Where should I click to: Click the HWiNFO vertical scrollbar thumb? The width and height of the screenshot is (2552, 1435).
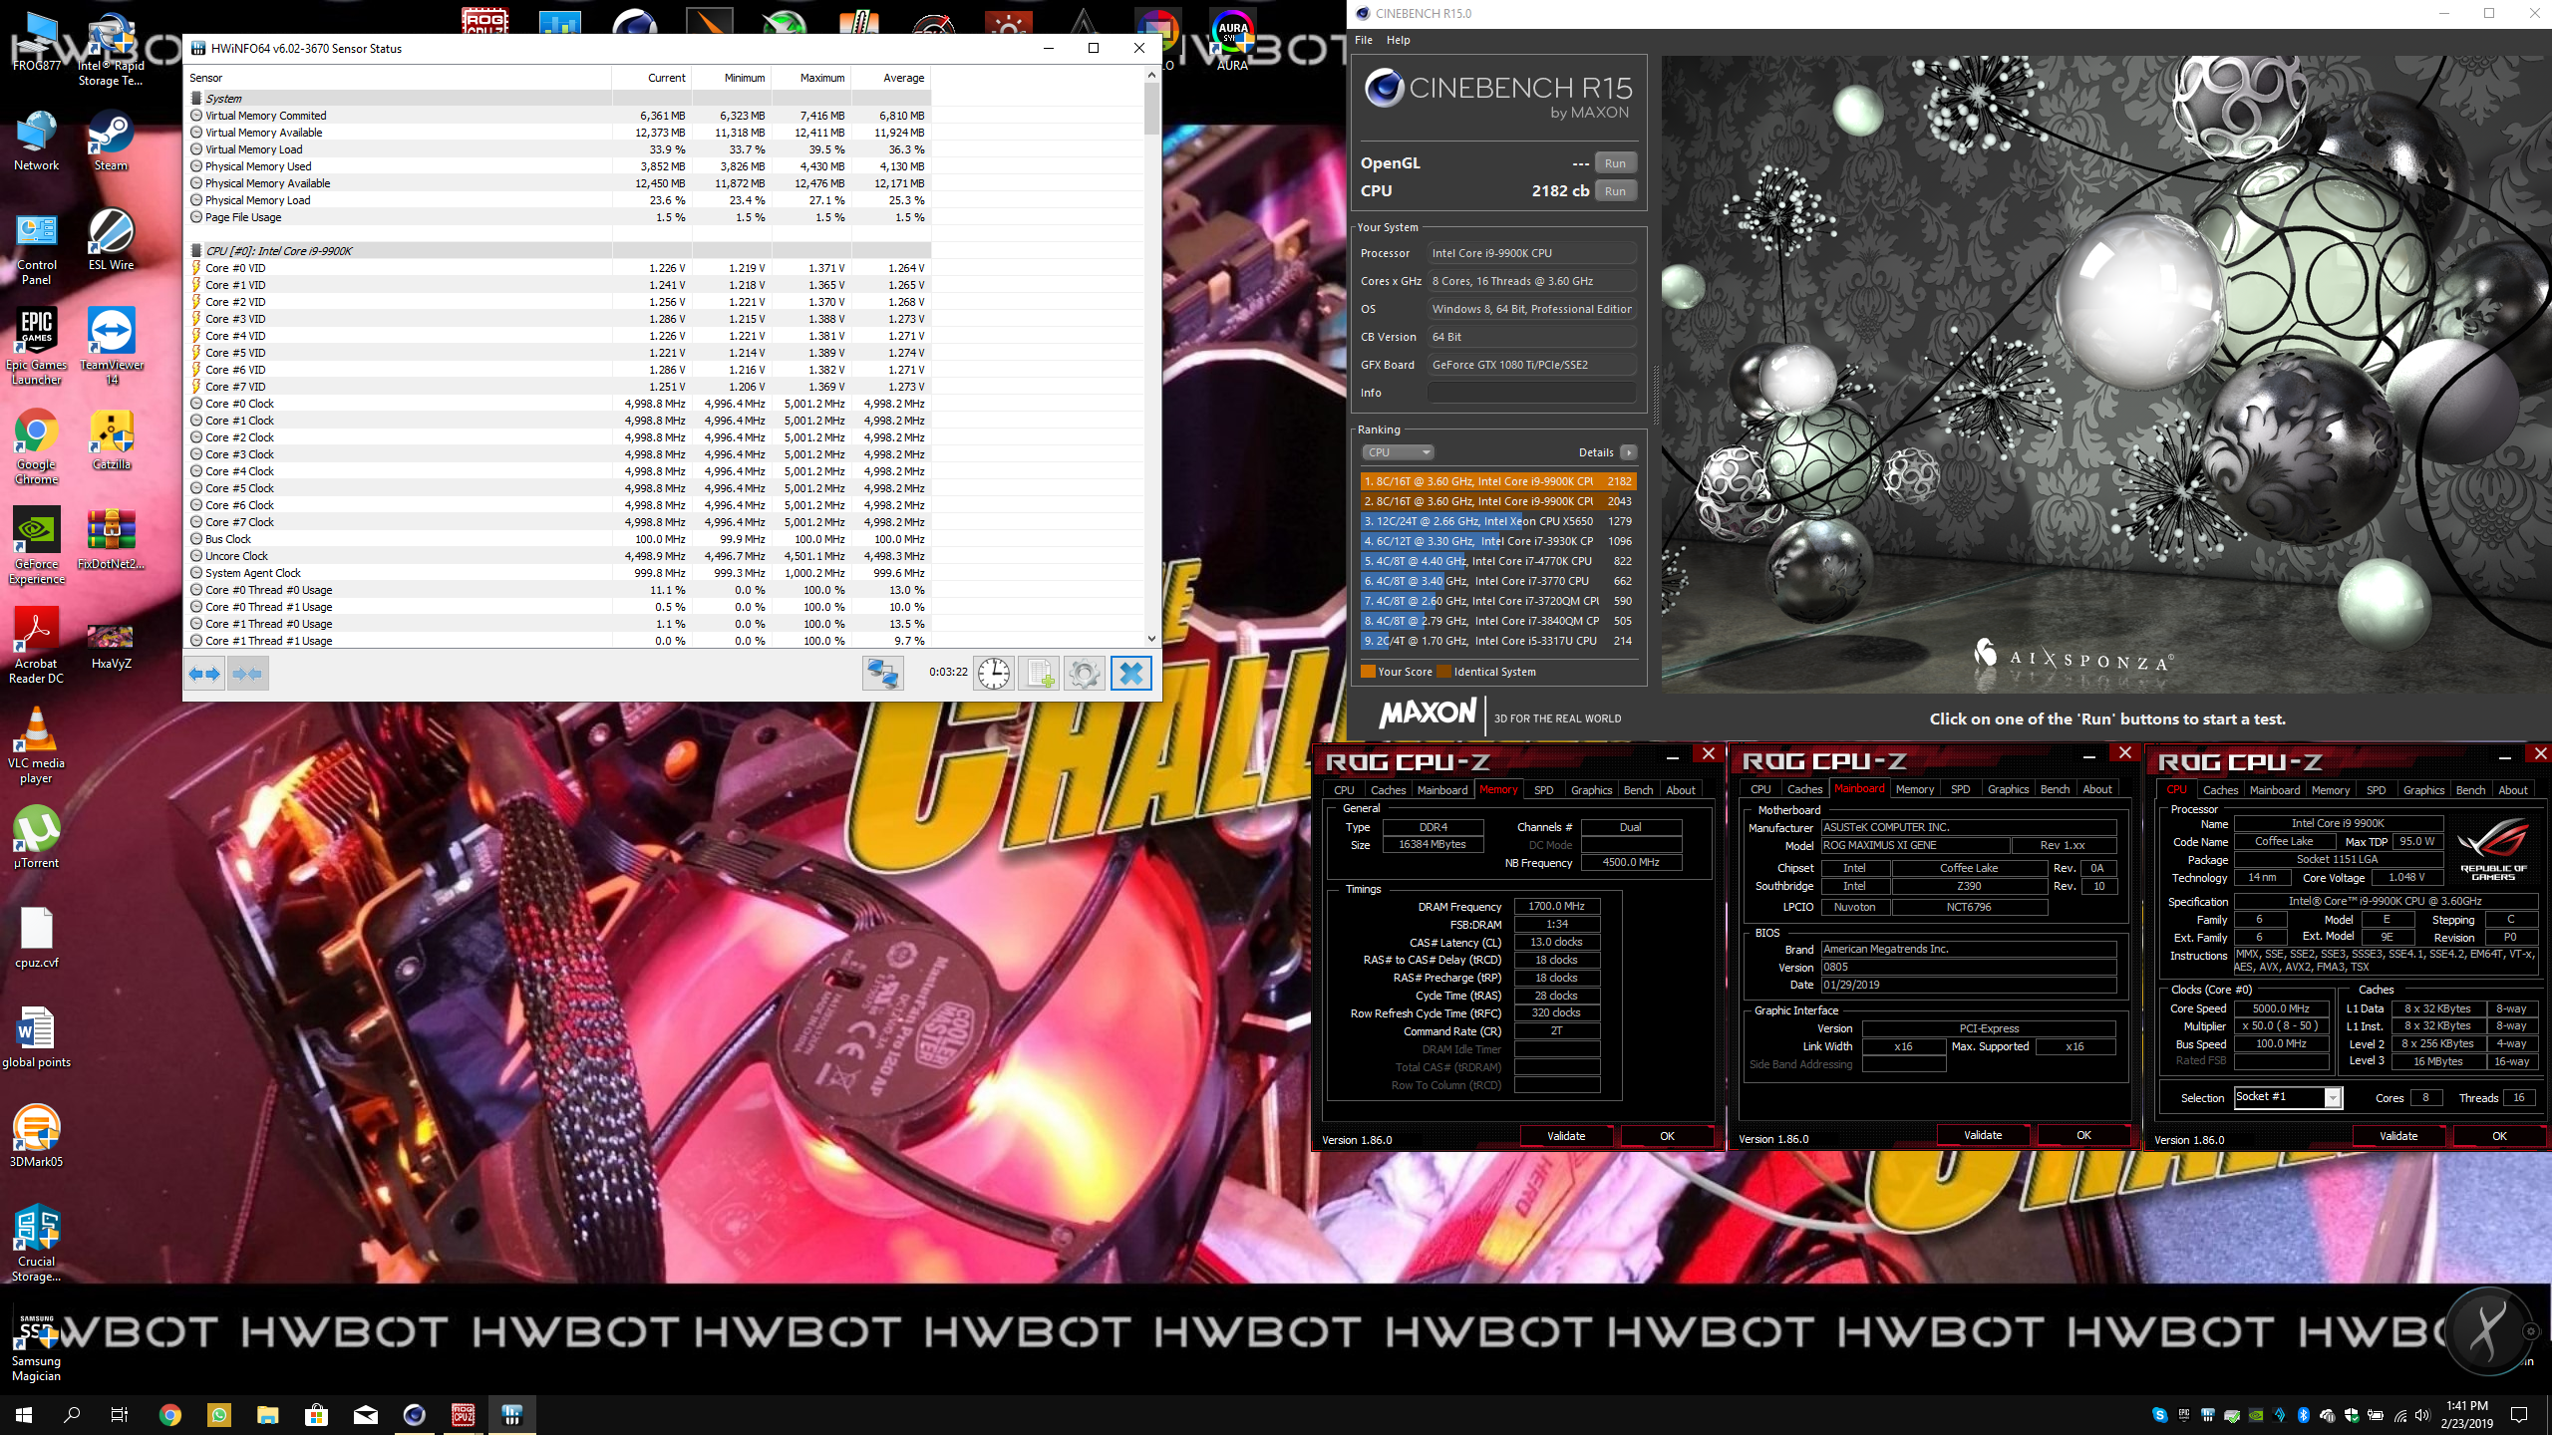1151,108
